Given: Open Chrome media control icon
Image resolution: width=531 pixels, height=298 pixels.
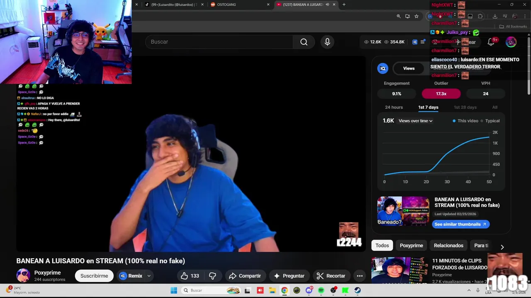Looking at the screenshot, I should [505, 16].
